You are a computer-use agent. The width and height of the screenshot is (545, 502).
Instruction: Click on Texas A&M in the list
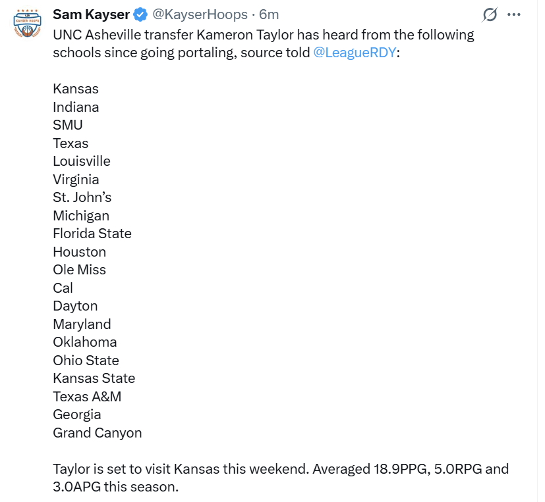[x=87, y=397]
